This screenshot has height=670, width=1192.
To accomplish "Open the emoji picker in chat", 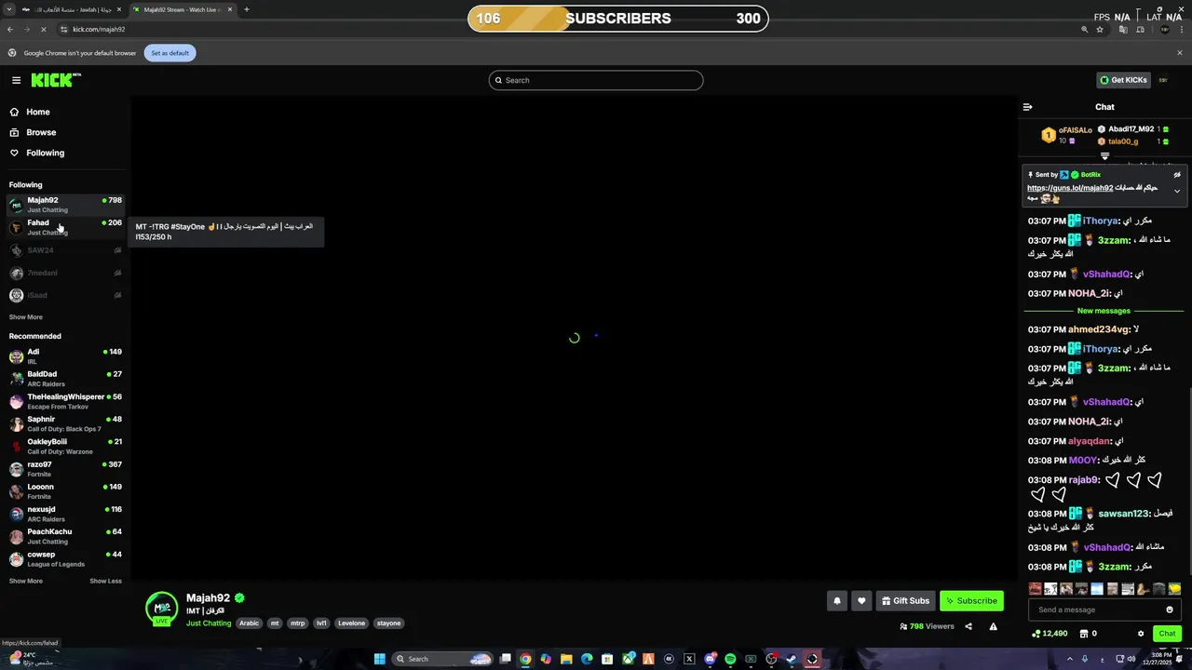I will click(1170, 610).
